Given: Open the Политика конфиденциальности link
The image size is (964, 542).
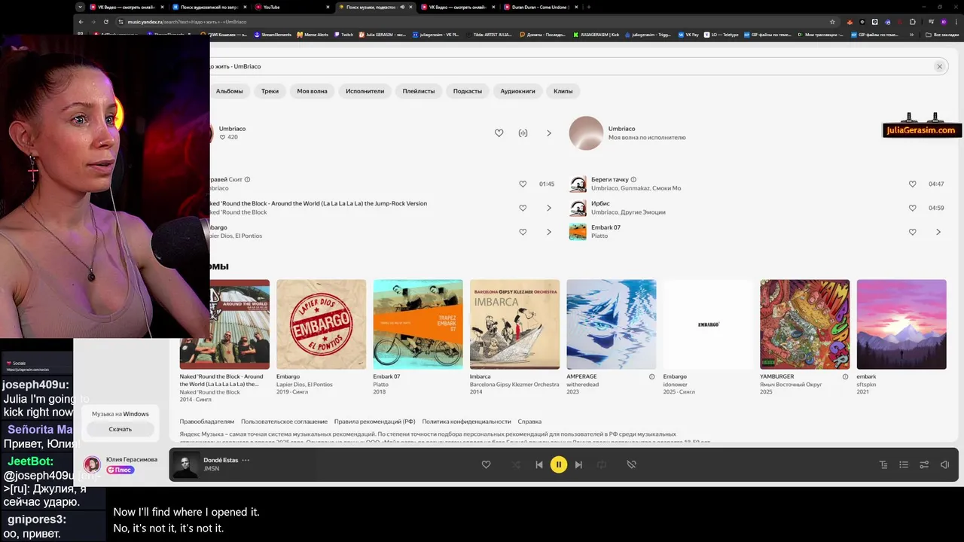Looking at the screenshot, I should coord(466,422).
